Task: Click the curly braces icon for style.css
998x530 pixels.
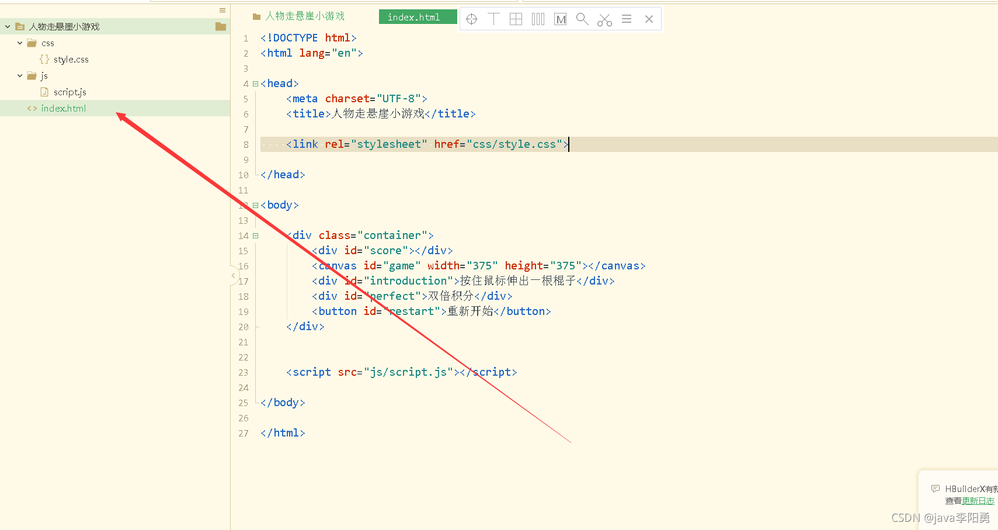Action: 44,60
